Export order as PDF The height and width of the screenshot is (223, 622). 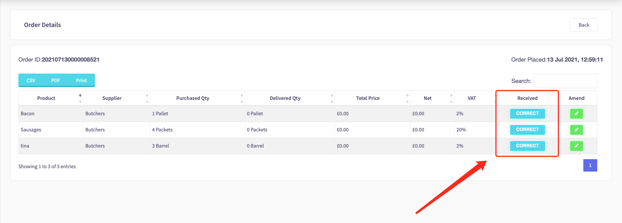pyautogui.click(x=56, y=80)
